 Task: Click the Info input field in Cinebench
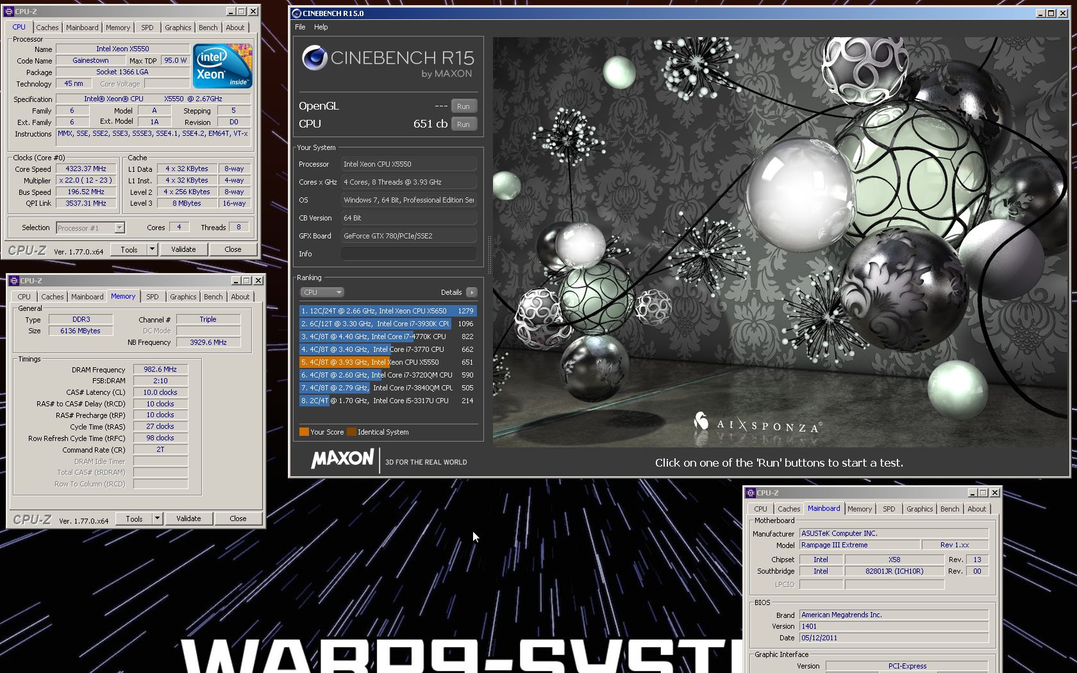(409, 254)
